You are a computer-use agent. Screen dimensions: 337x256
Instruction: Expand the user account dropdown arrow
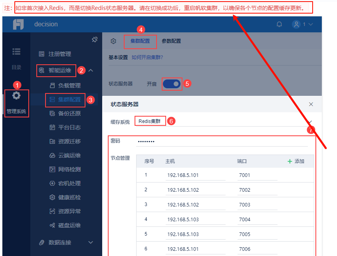click(311, 24)
